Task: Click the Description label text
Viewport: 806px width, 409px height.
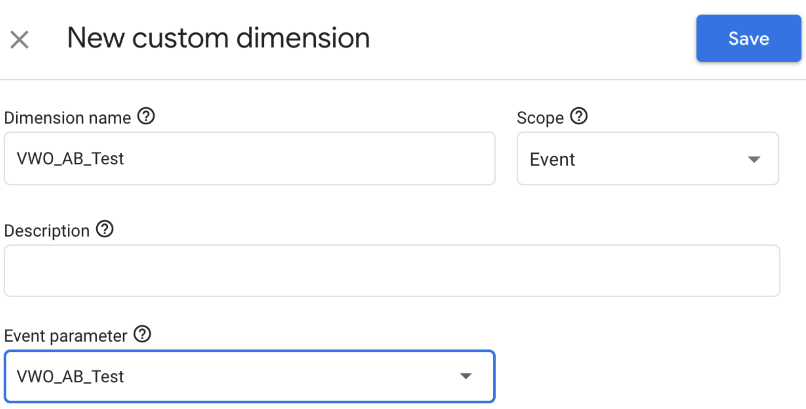Action: point(47,231)
